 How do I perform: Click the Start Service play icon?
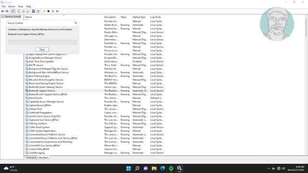[44, 12]
